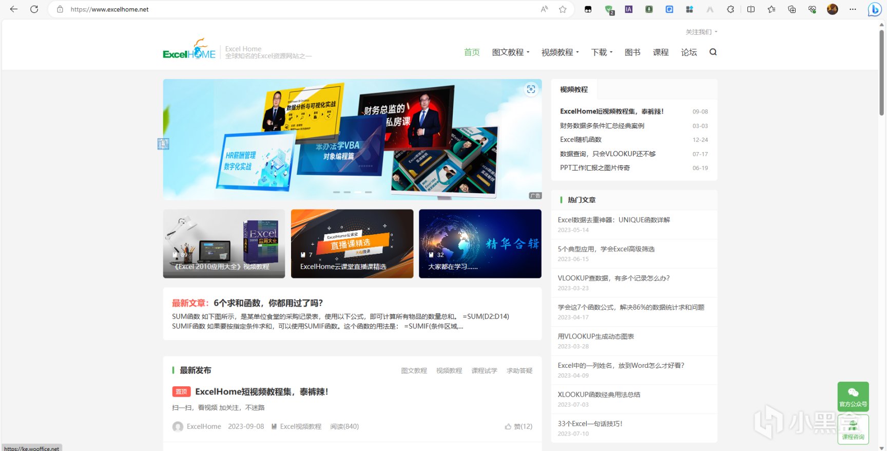Select the 视频教程 sidebar tab
The height and width of the screenshot is (451, 887).
[574, 89]
